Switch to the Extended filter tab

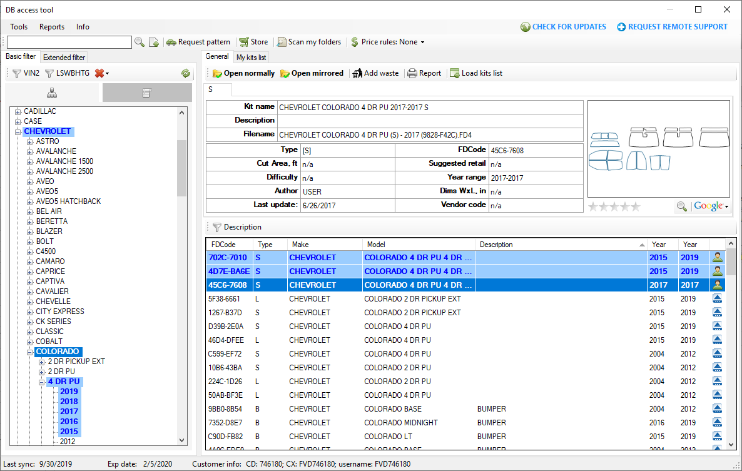(64, 58)
